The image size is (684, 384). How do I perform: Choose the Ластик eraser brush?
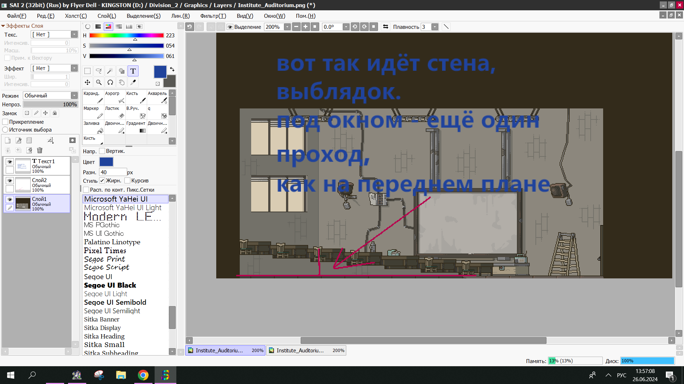[x=114, y=112]
